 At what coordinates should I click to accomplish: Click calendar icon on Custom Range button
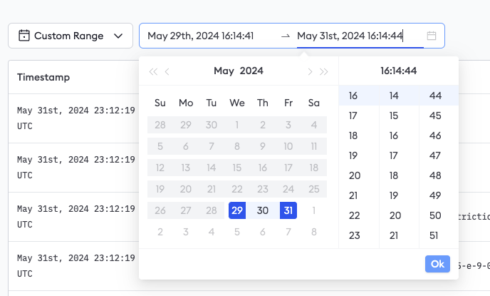point(24,36)
